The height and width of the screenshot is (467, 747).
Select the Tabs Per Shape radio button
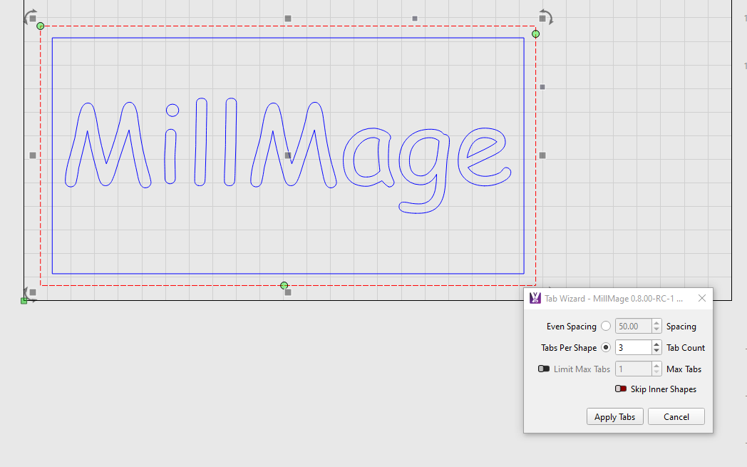(605, 347)
